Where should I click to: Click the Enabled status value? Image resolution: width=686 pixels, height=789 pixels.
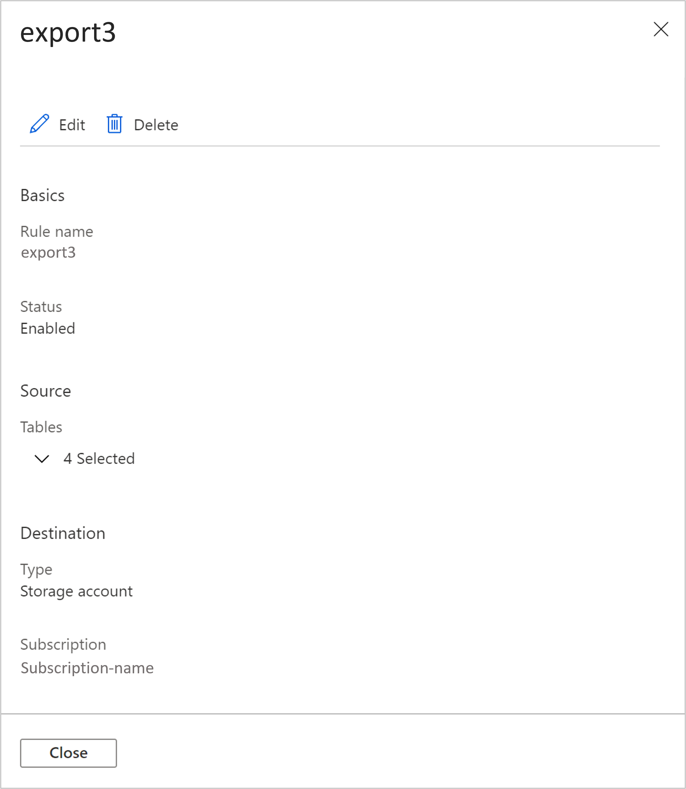coord(48,328)
